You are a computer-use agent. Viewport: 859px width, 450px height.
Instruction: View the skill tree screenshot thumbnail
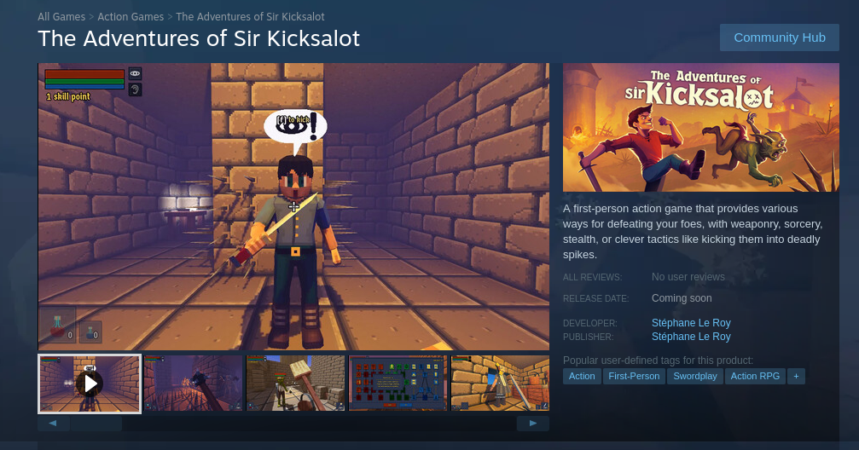click(398, 384)
